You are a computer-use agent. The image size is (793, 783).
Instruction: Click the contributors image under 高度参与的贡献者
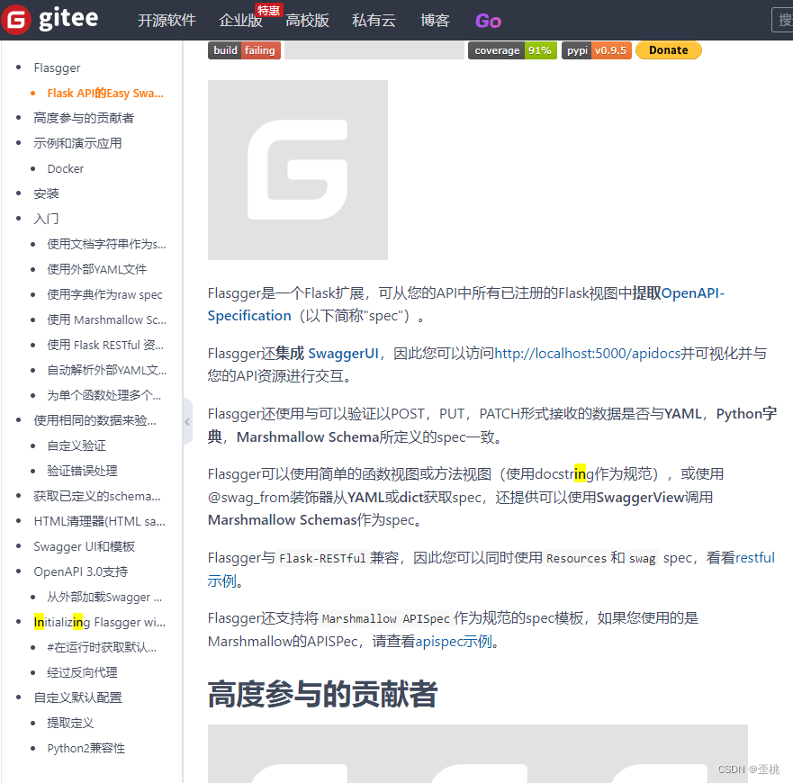[x=477, y=753]
